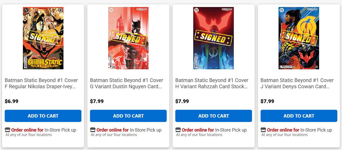Viewport: 342px width, 150px height.
Task: Open the Cover H Variant Rahzzah title link
Action: [x=212, y=83]
